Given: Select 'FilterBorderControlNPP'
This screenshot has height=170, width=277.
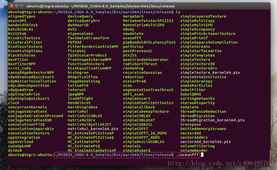Looking at the screenshot, I should tap(93, 47).
